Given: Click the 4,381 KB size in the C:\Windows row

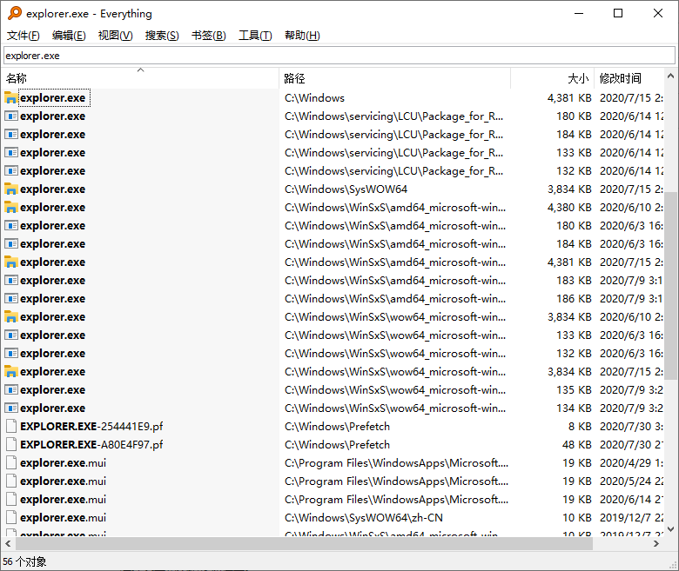Looking at the screenshot, I should pos(569,98).
